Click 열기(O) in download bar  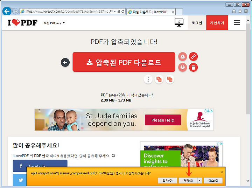(167, 180)
